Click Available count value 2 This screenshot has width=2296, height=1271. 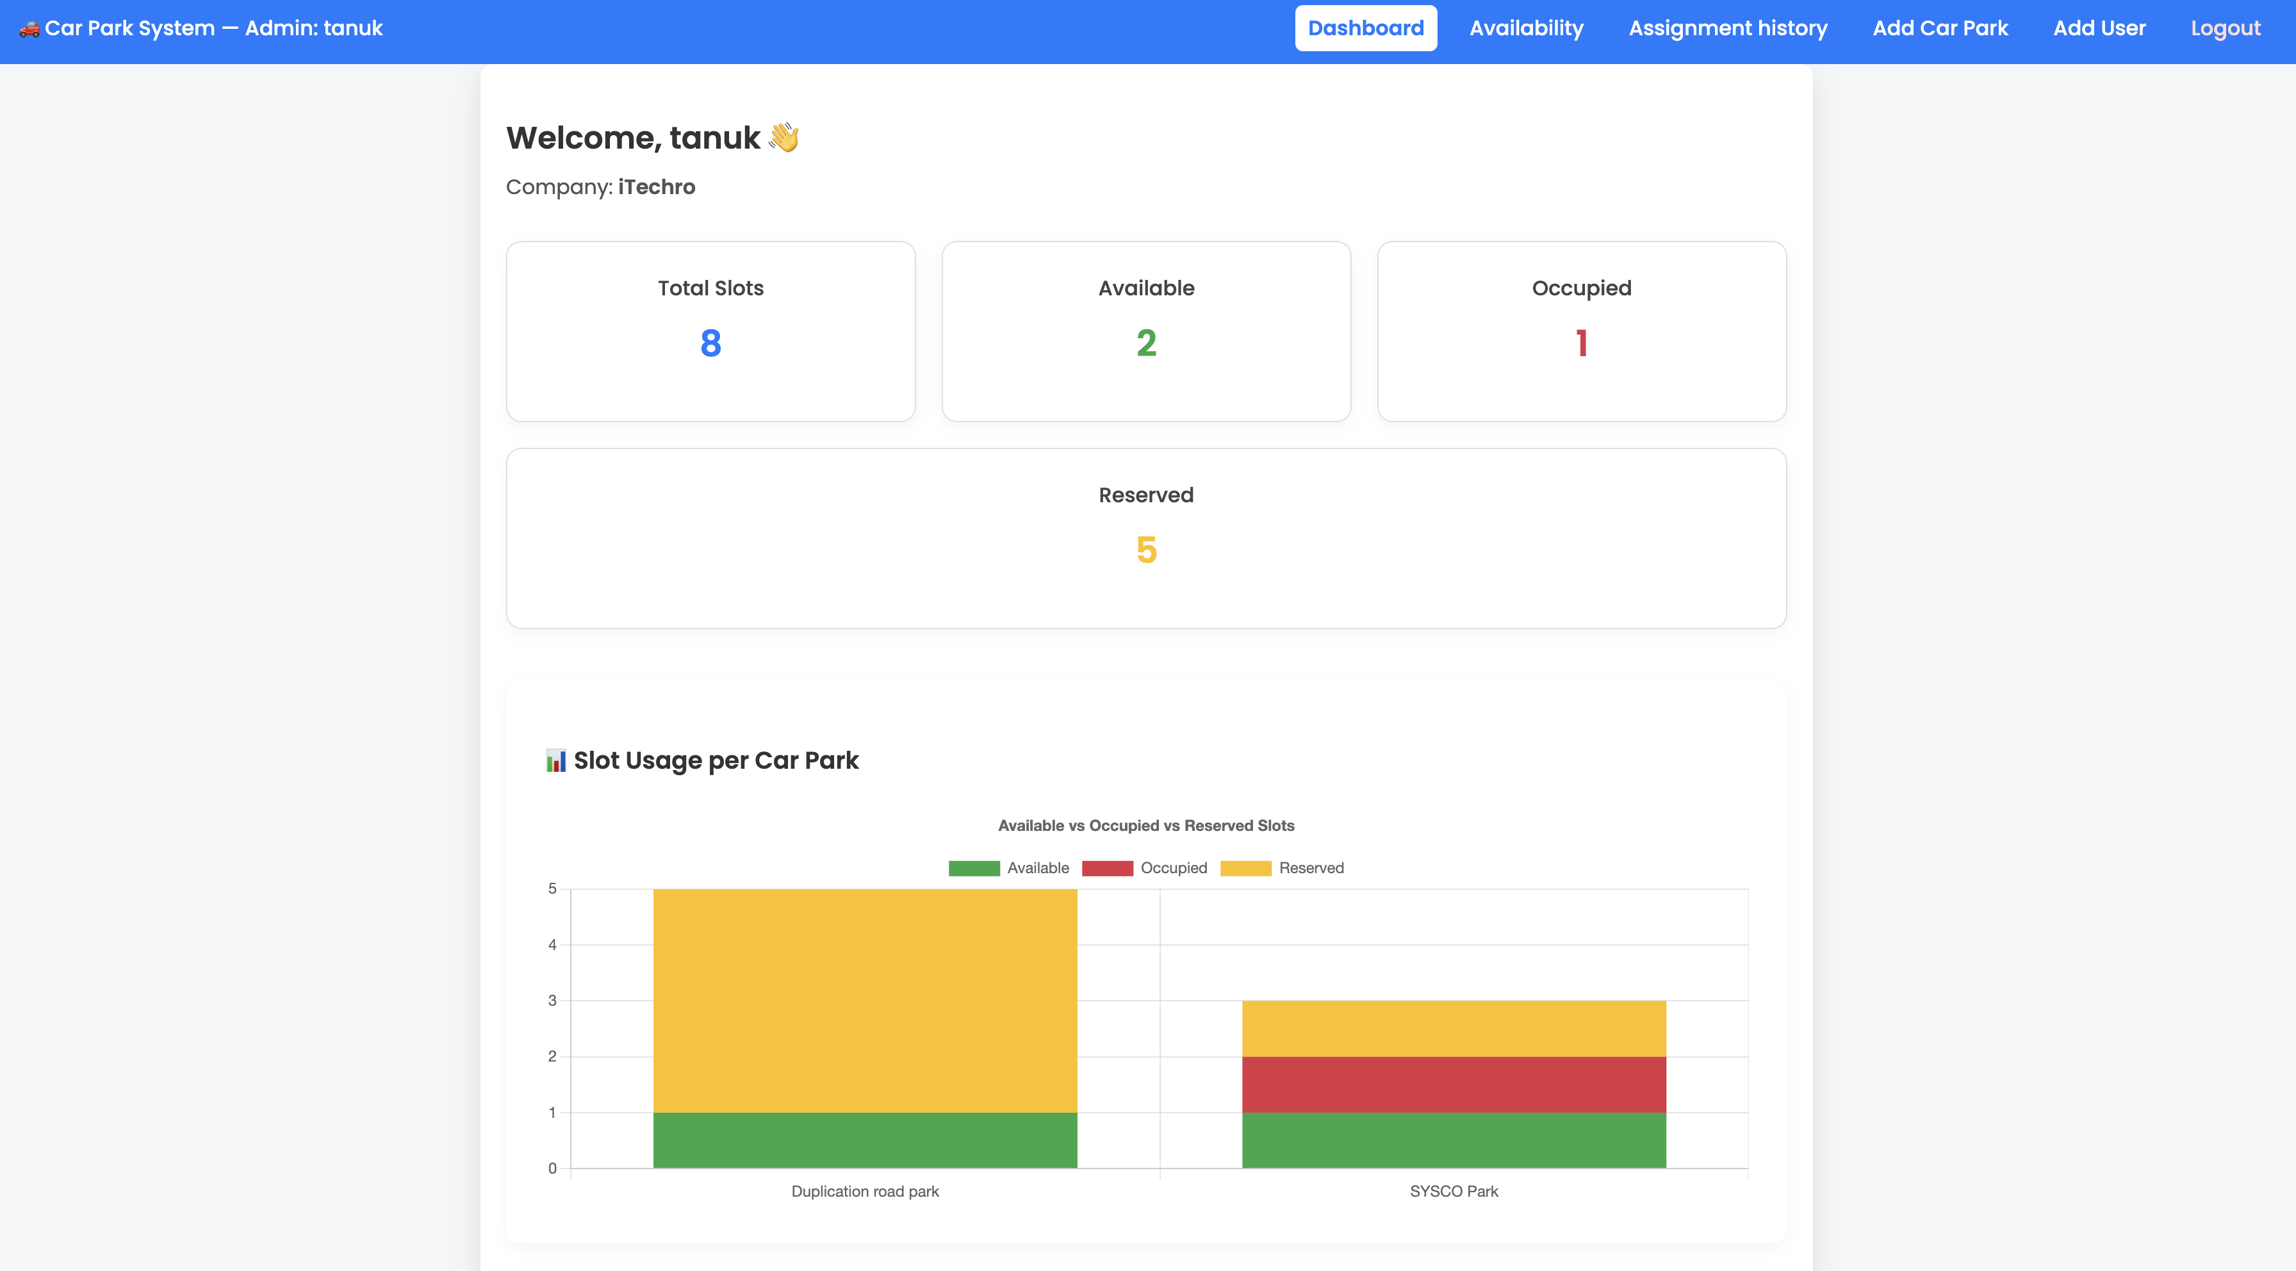point(1146,343)
